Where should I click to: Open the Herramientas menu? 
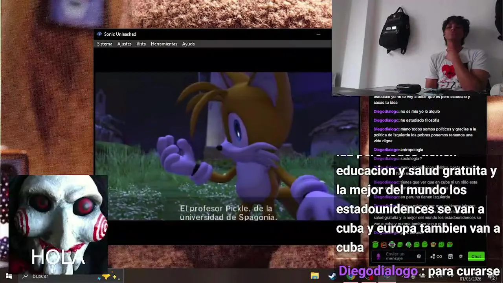click(x=164, y=44)
